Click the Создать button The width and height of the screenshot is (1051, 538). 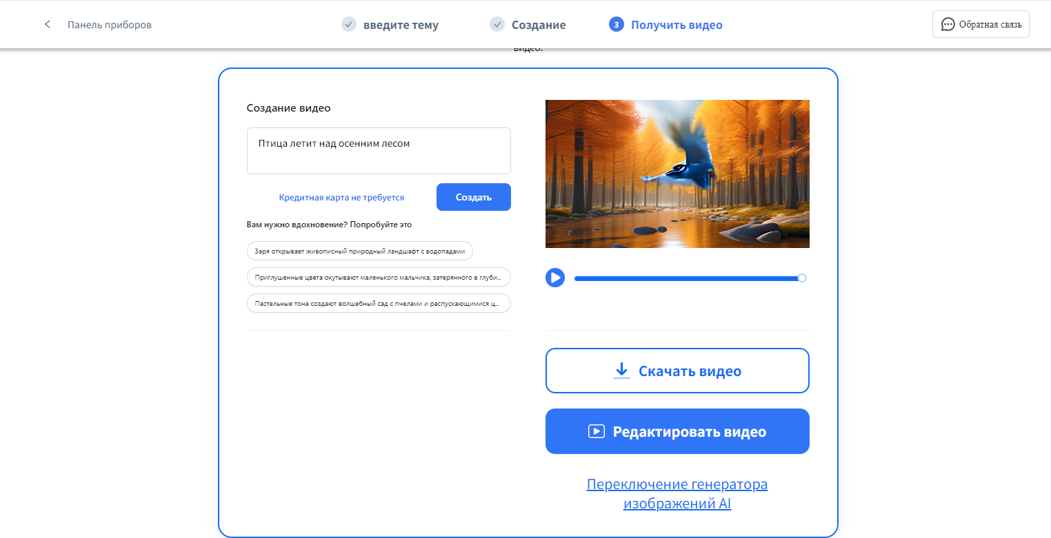click(x=473, y=197)
